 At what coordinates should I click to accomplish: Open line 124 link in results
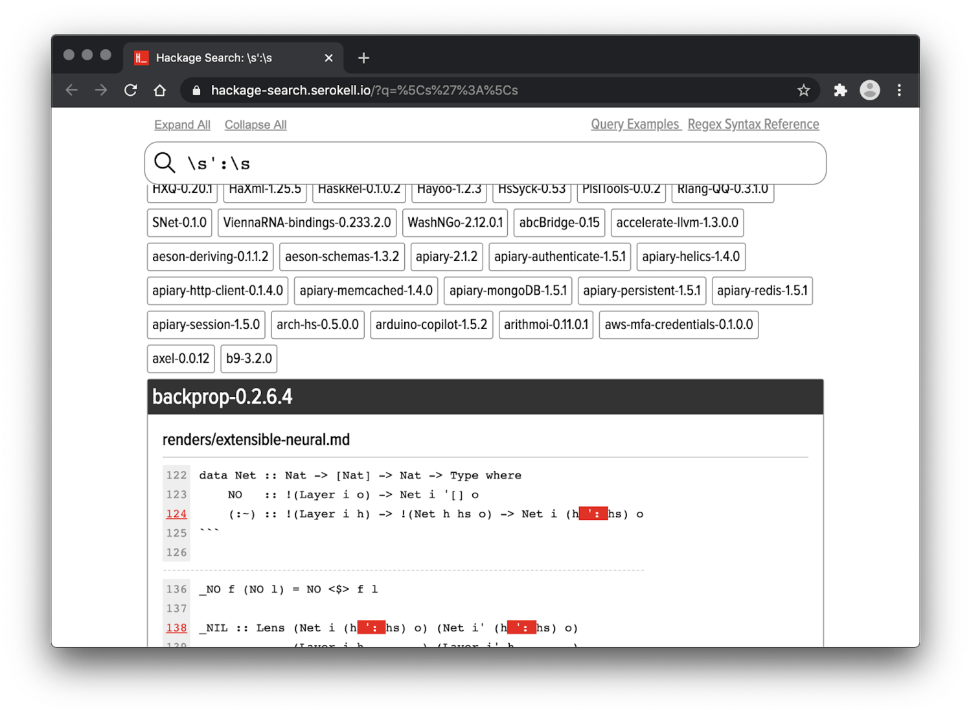176,514
